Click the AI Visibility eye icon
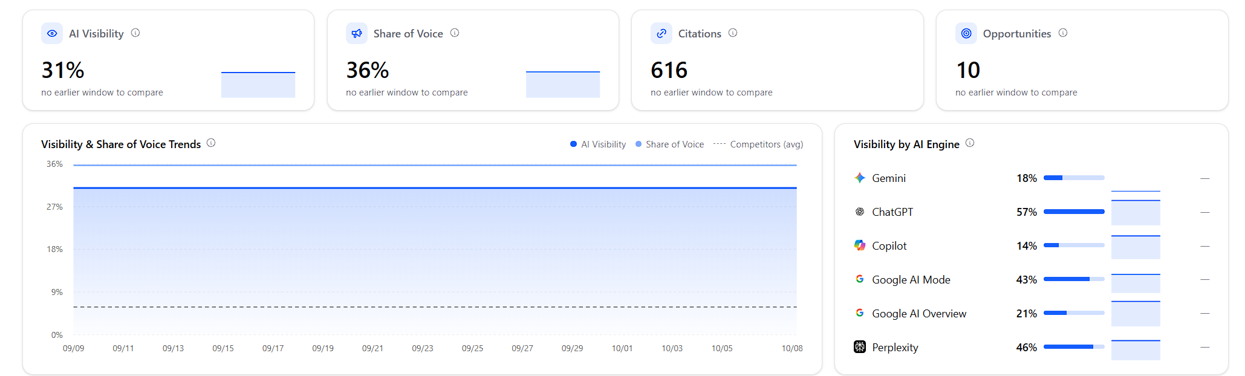This screenshot has height=376, width=1245. (52, 33)
